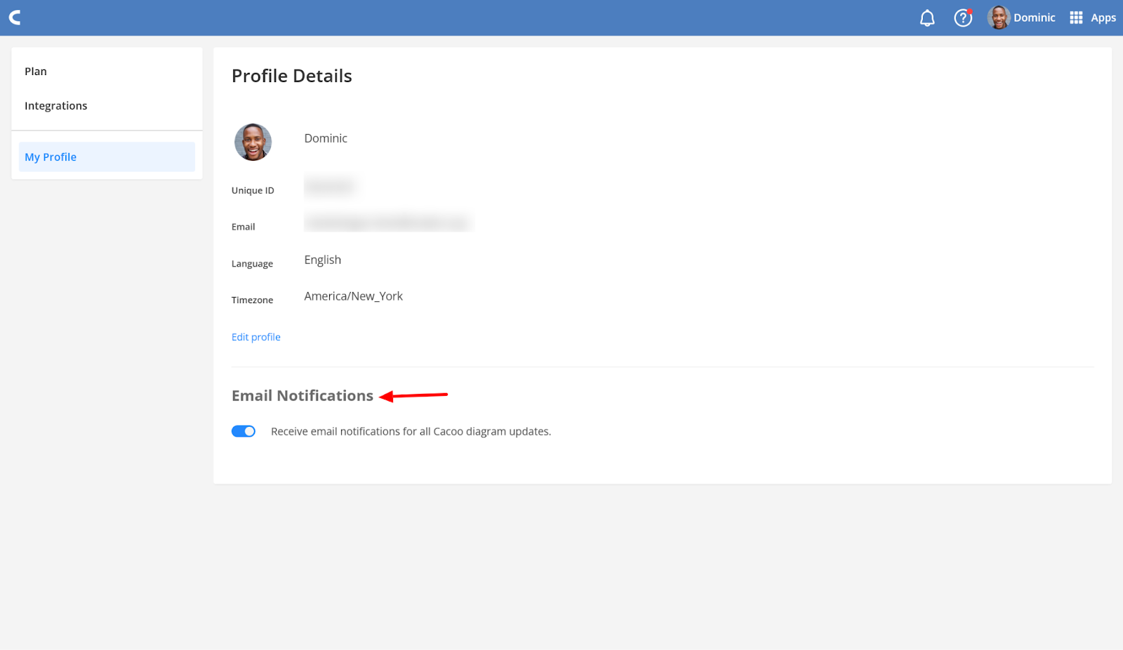
Task: Click the Email Notifications heading
Action: click(303, 396)
